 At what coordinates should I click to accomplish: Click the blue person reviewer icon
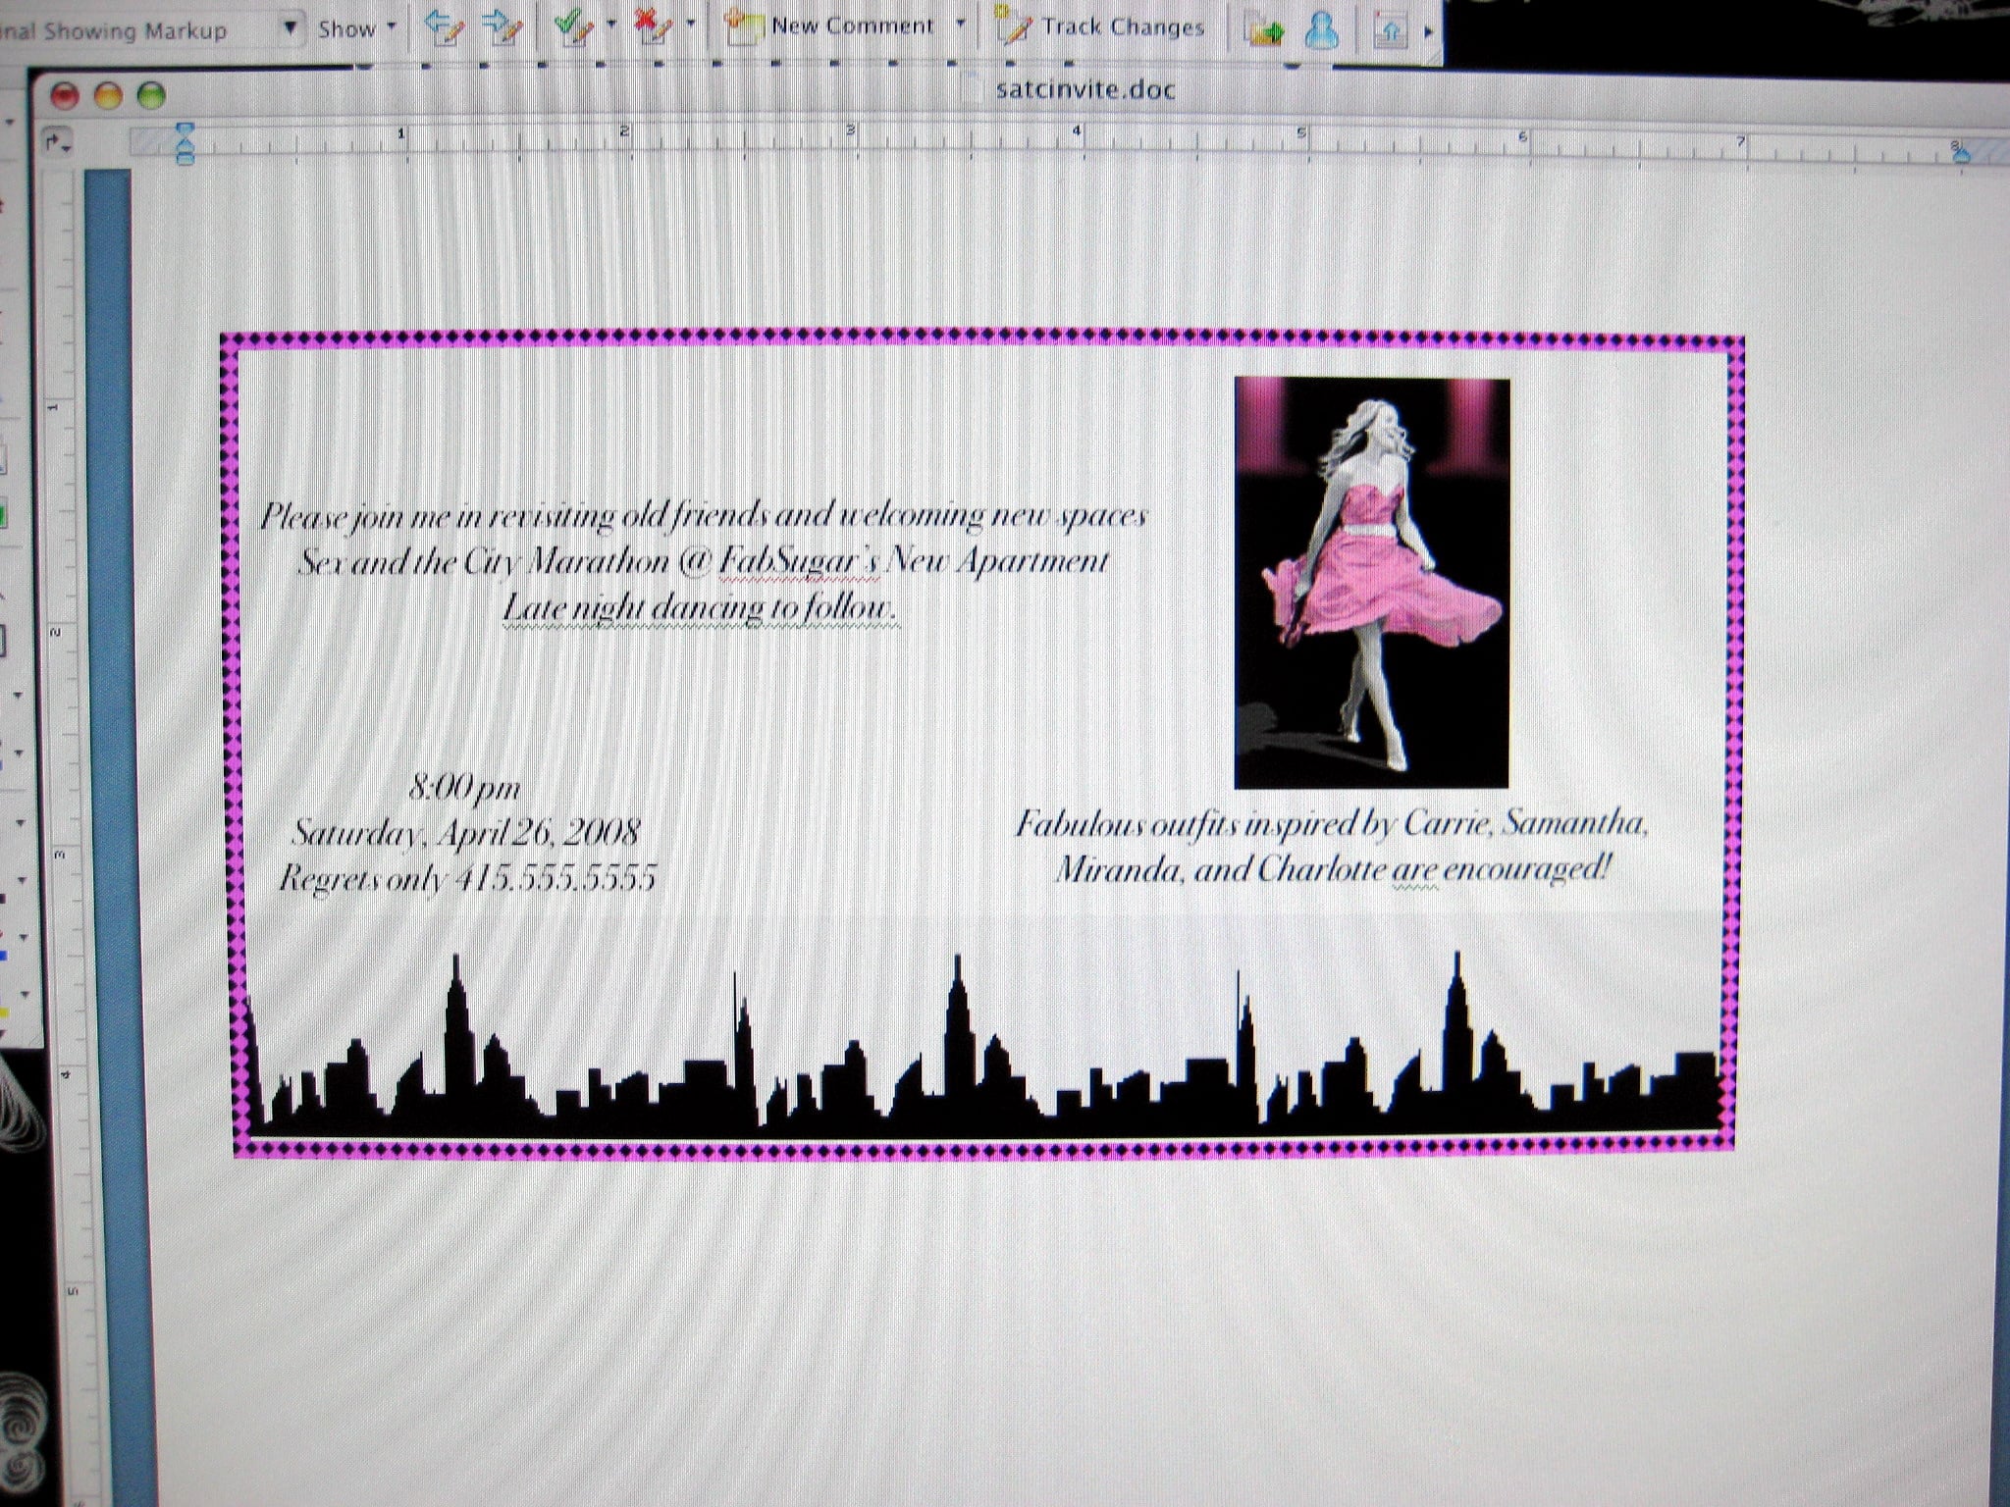tap(1322, 31)
